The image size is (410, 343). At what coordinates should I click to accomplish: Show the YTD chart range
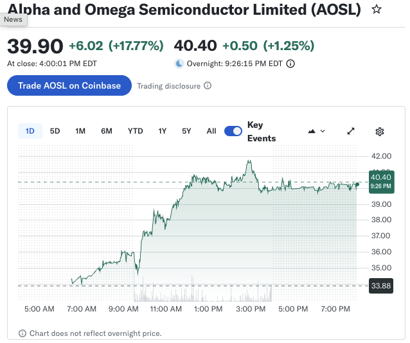pos(135,131)
